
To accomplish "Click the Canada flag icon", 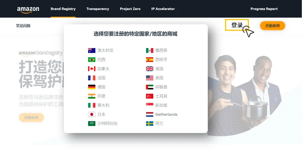I will click(92, 69).
